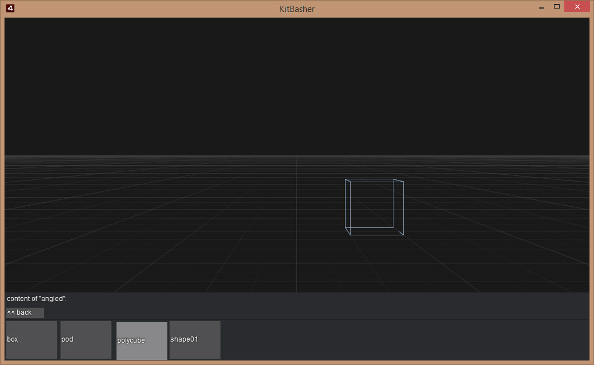Image resolution: width=594 pixels, height=365 pixels.
Task: Minimize the KitBasher window
Action: 541,7
